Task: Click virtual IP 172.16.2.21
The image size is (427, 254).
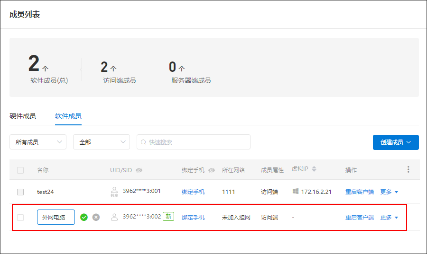Action: pyautogui.click(x=316, y=192)
